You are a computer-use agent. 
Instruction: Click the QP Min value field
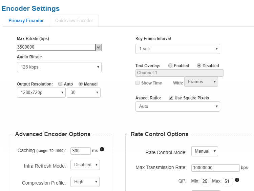(x=206, y=182)
